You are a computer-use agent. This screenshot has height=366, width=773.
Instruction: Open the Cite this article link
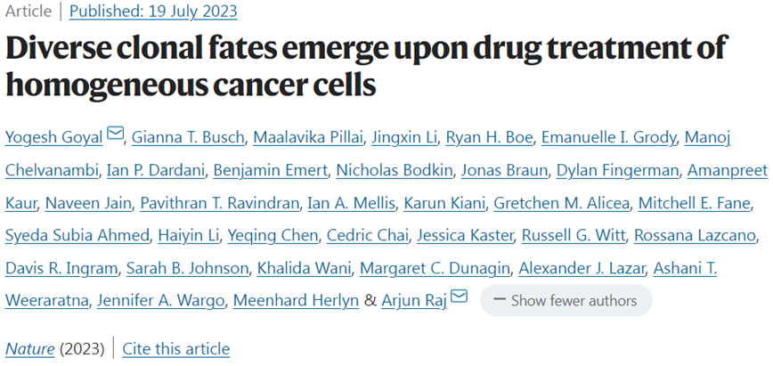(x=176, y=349)
